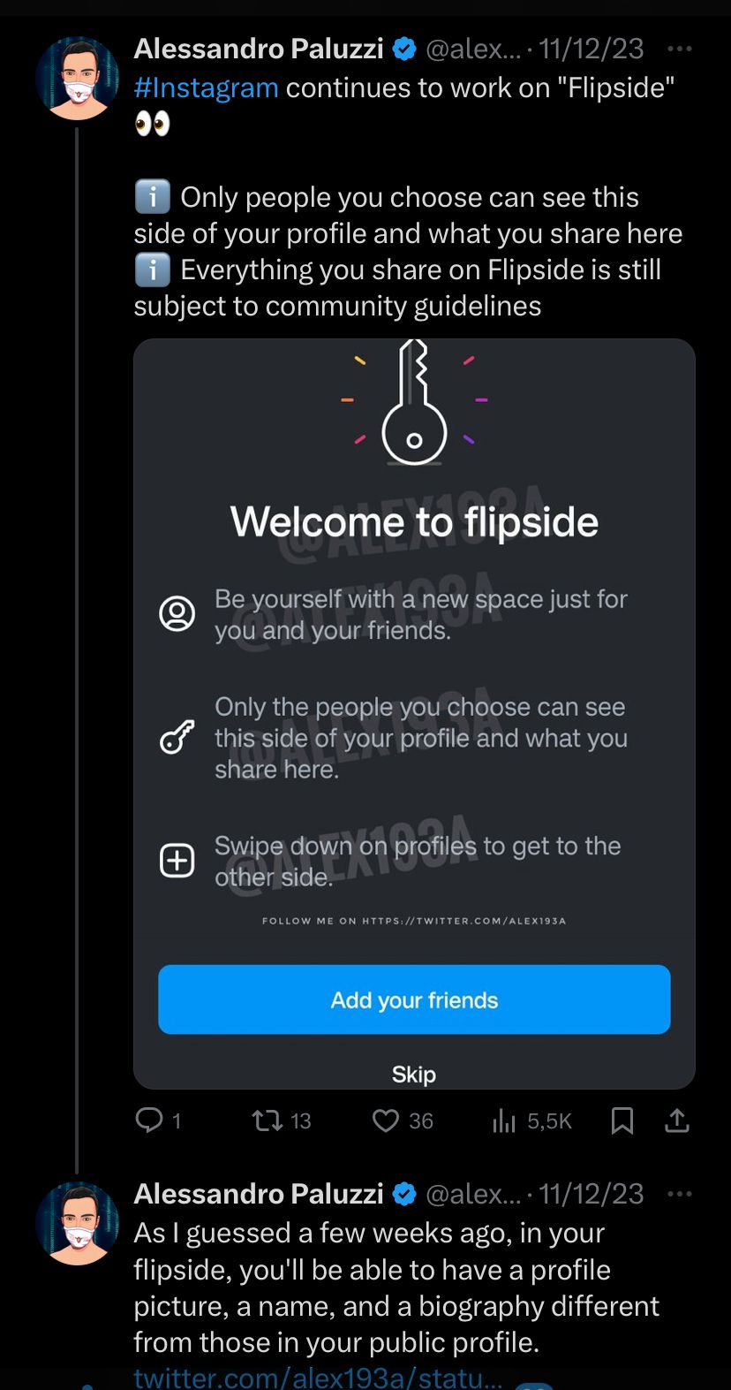Open the second tweet's three-dot menu
The image size is (731, 1390).
click(x=680, y=1194)
